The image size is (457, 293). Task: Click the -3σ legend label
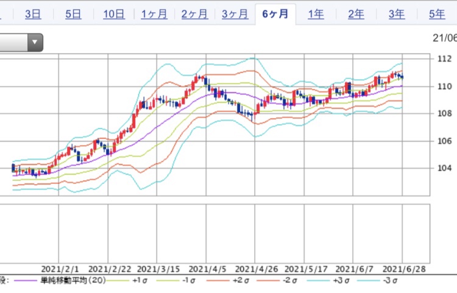point(390,280)
